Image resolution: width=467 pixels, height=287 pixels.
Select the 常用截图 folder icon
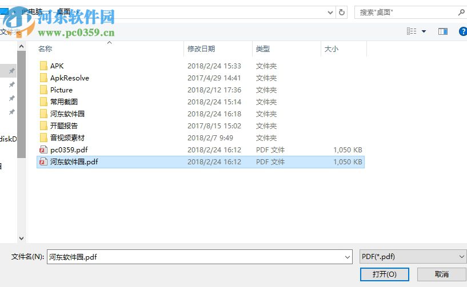pyautogui.click(x=43, y=102)
